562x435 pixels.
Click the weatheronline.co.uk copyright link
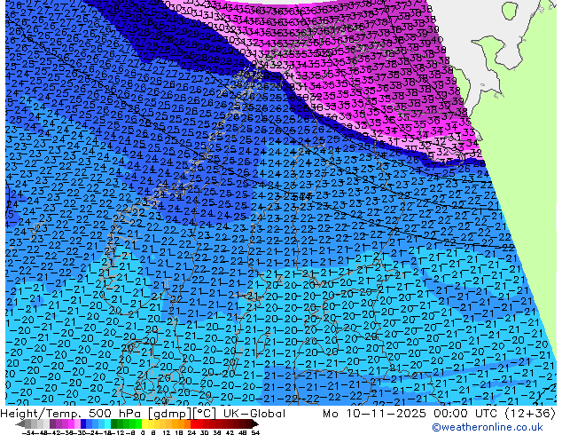tap(488, 427)
